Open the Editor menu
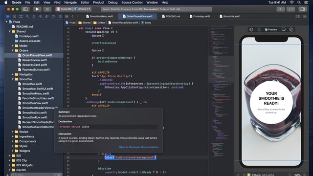The width and height of the screenshot is (313, 176). pyautogui.click(x=85, y=2)
